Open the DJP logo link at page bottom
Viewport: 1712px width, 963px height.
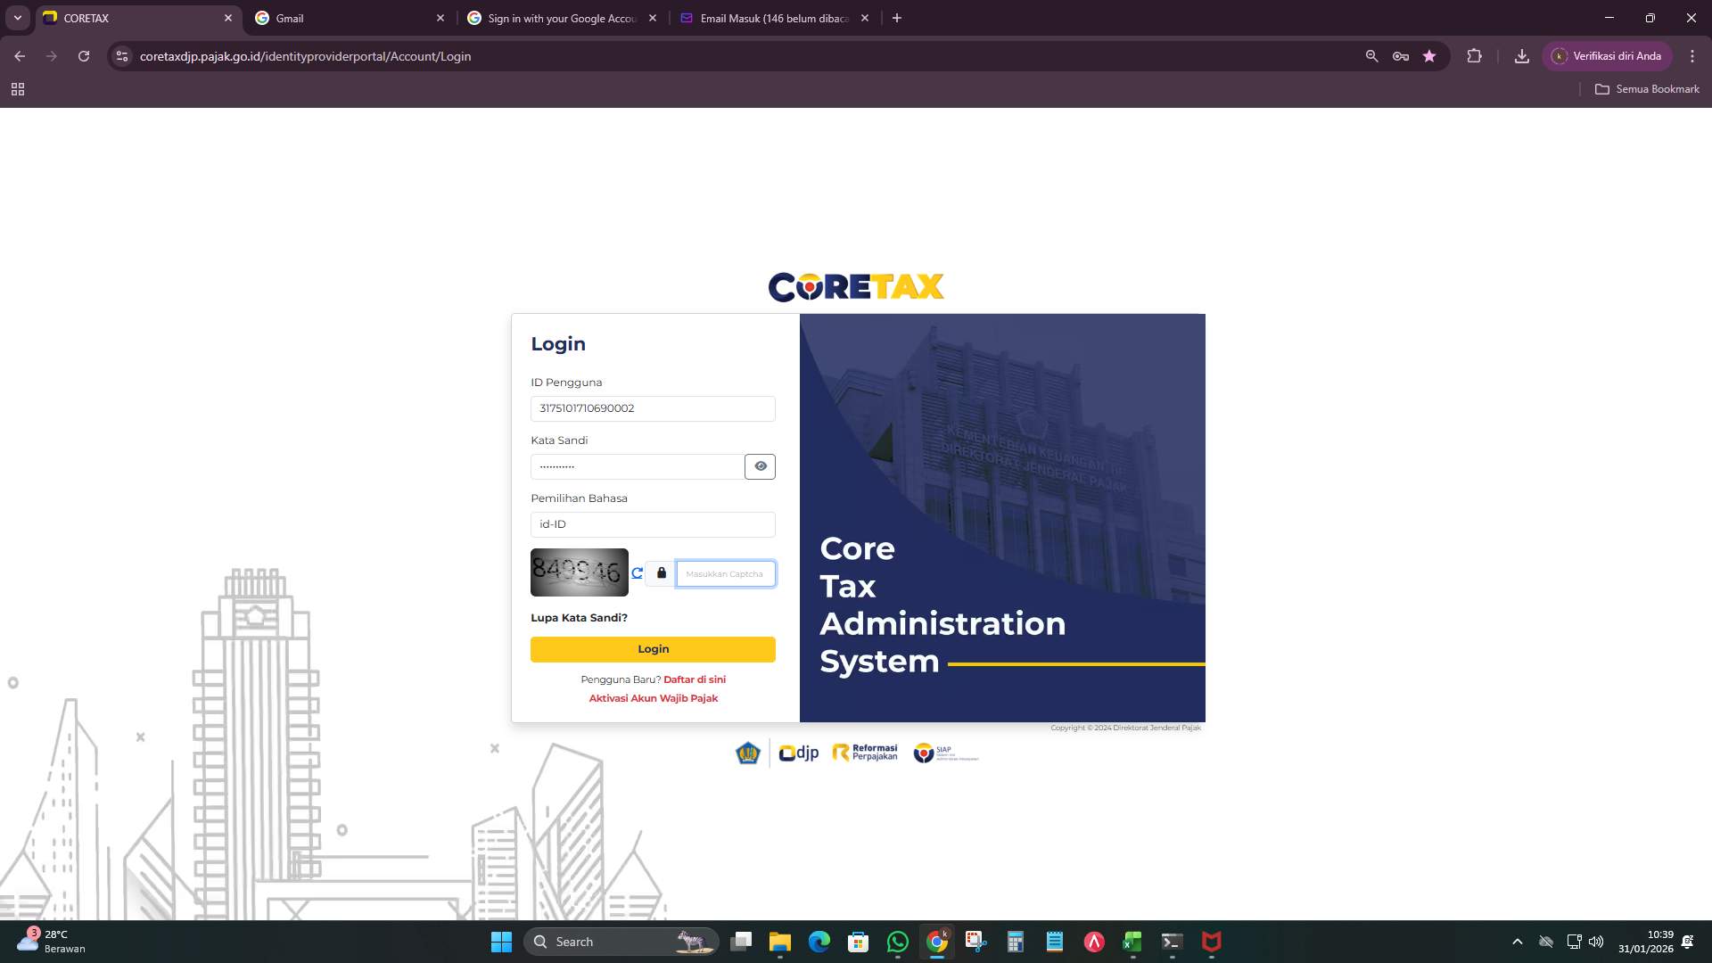point(797,753)
